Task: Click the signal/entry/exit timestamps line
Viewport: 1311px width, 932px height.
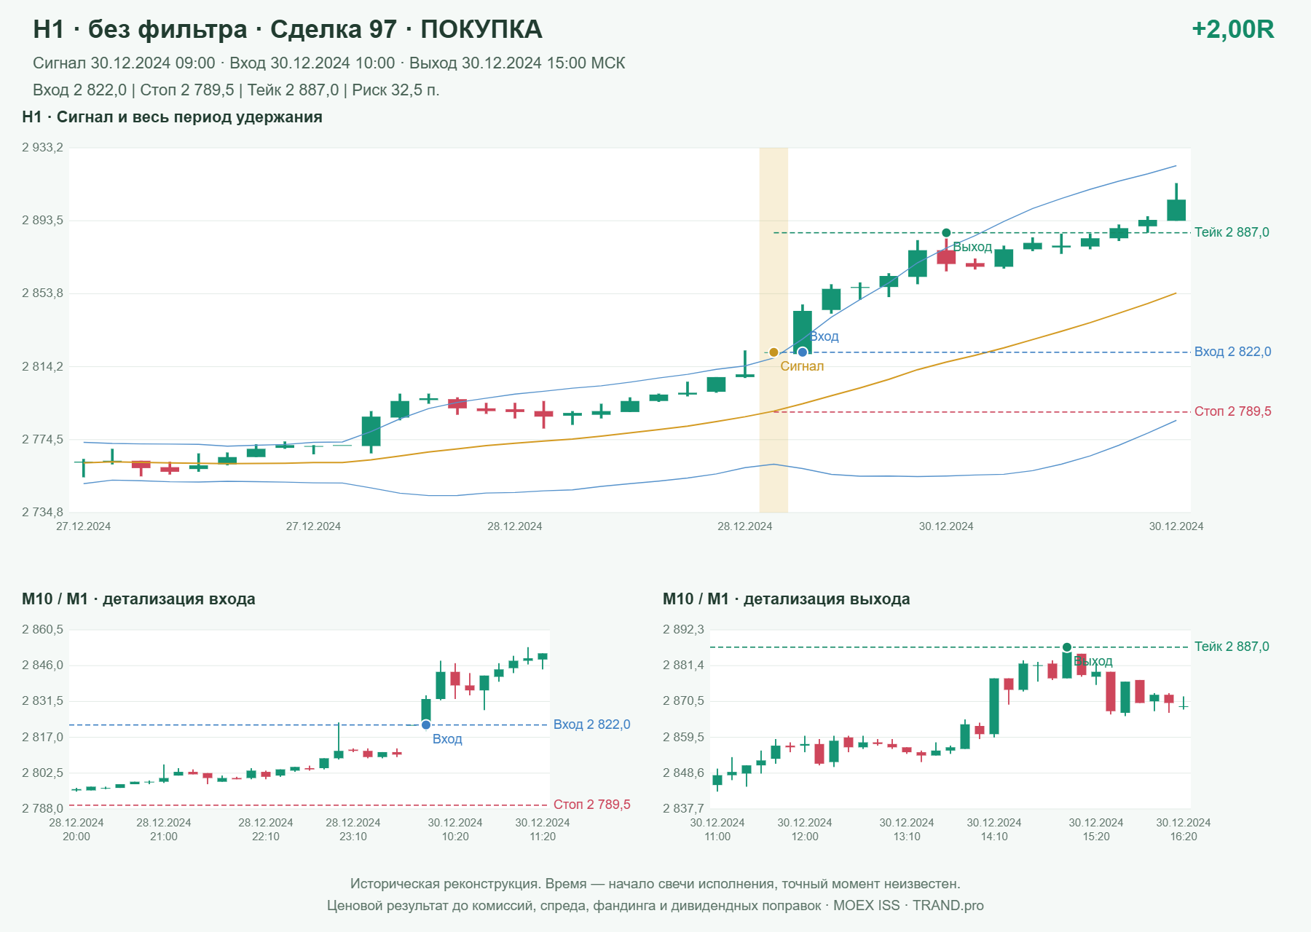Action: [329, 63]
